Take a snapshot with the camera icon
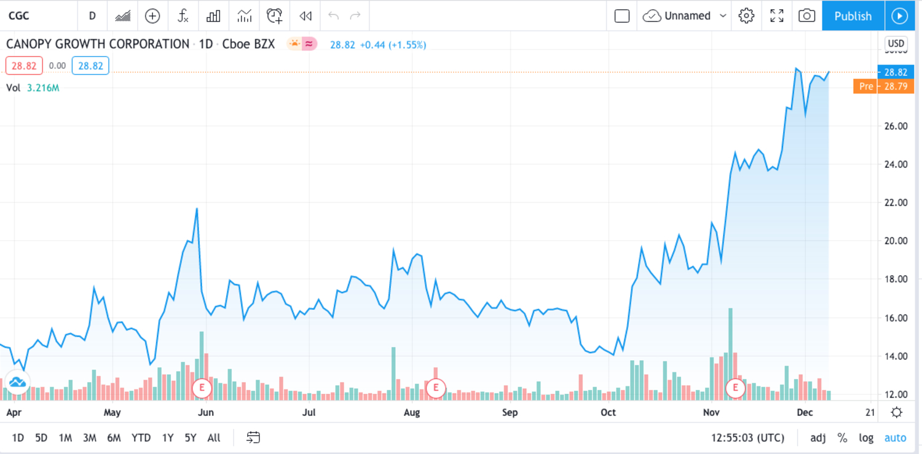Viewport: 922px width, 454px height. point(807,16)
